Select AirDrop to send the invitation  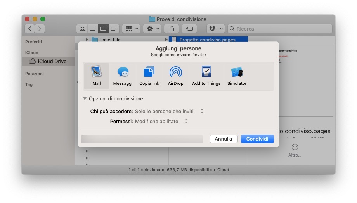[x=175, y=76]
